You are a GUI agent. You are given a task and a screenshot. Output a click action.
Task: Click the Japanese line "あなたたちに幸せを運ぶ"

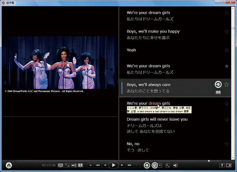pos(148,38)
